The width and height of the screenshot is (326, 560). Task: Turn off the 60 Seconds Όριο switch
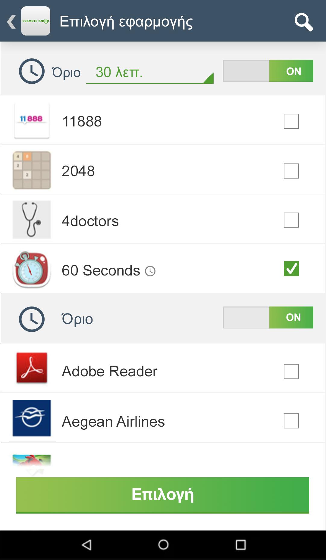[268, 317]
